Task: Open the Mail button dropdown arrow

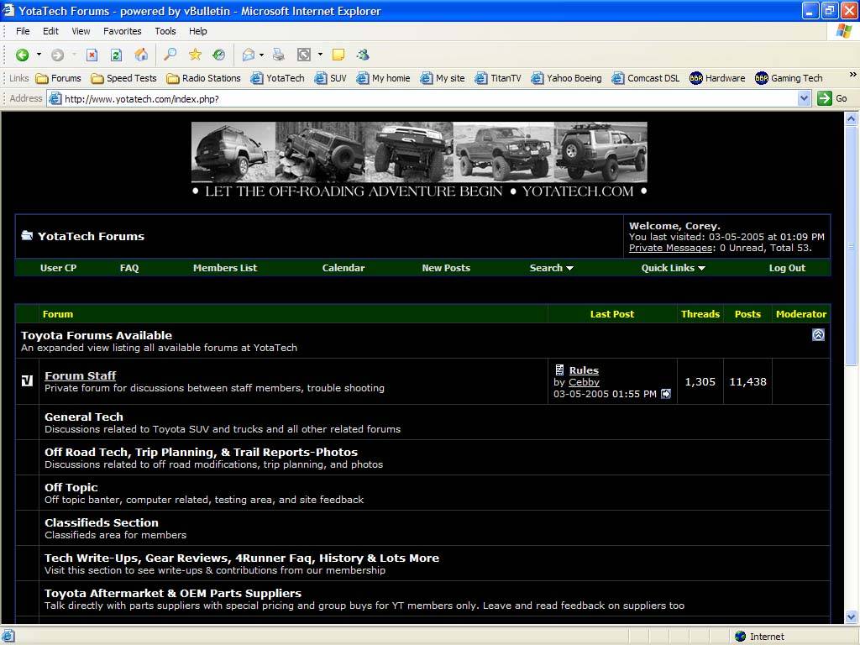Action: [262, 55]
